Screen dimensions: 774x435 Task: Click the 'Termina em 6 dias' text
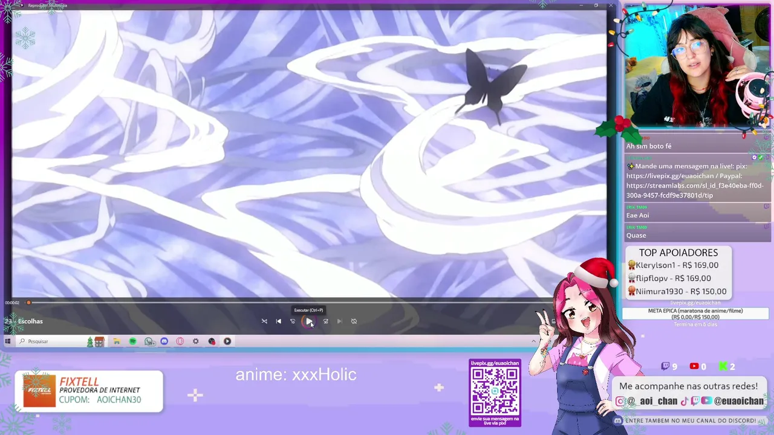tap(695, 324)
